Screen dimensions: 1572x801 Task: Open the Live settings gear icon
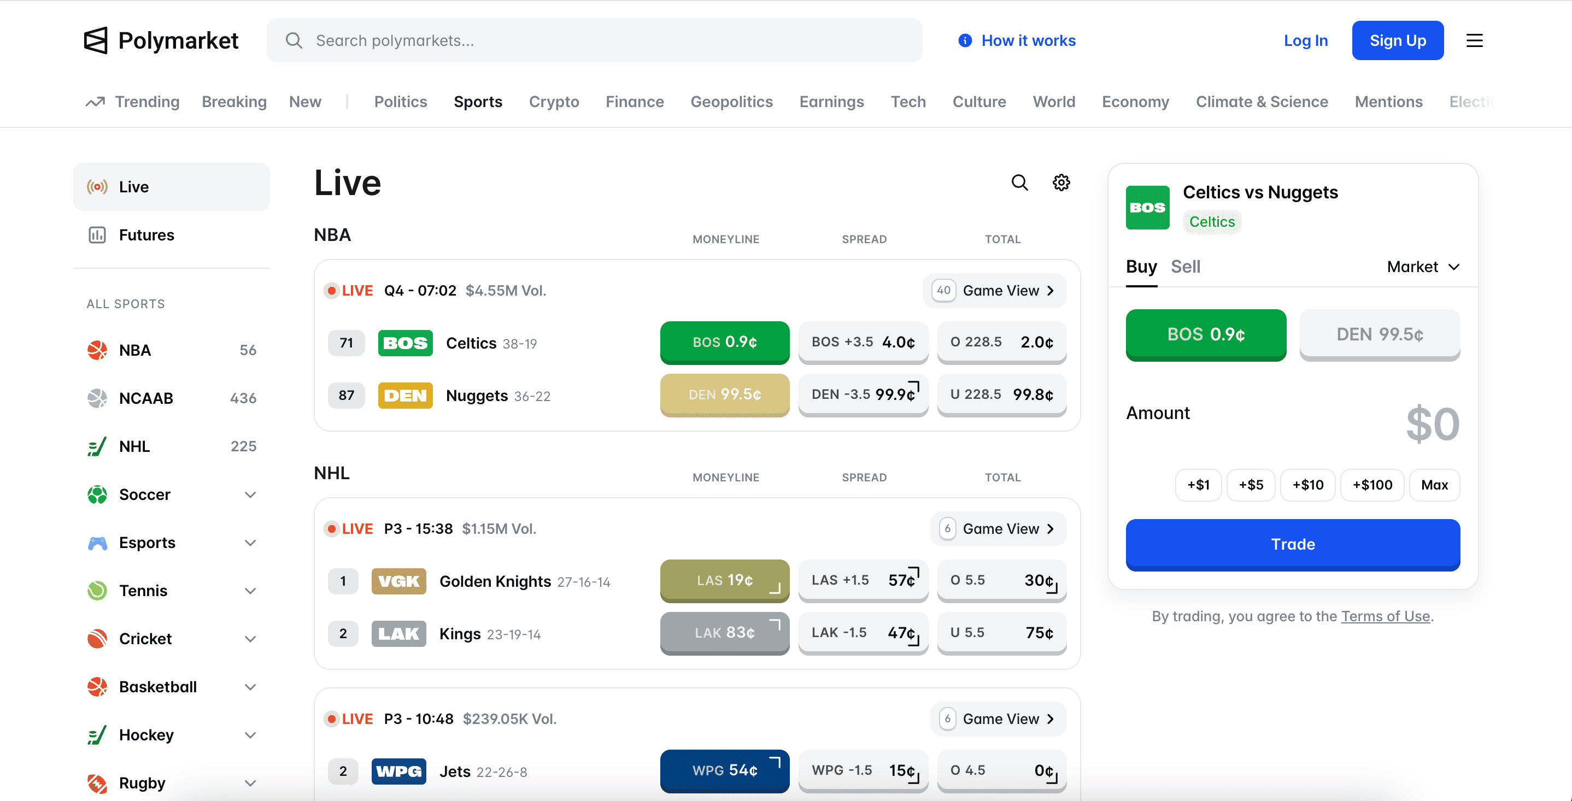tap(1061, 182)
